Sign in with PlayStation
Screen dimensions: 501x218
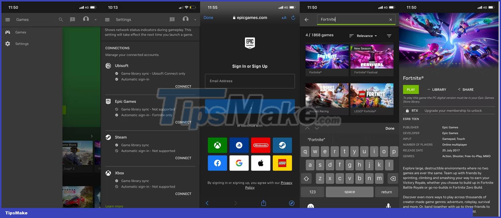[239, 145]
